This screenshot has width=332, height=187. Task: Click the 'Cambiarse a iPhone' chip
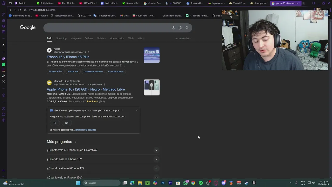(x=93, y=71)
